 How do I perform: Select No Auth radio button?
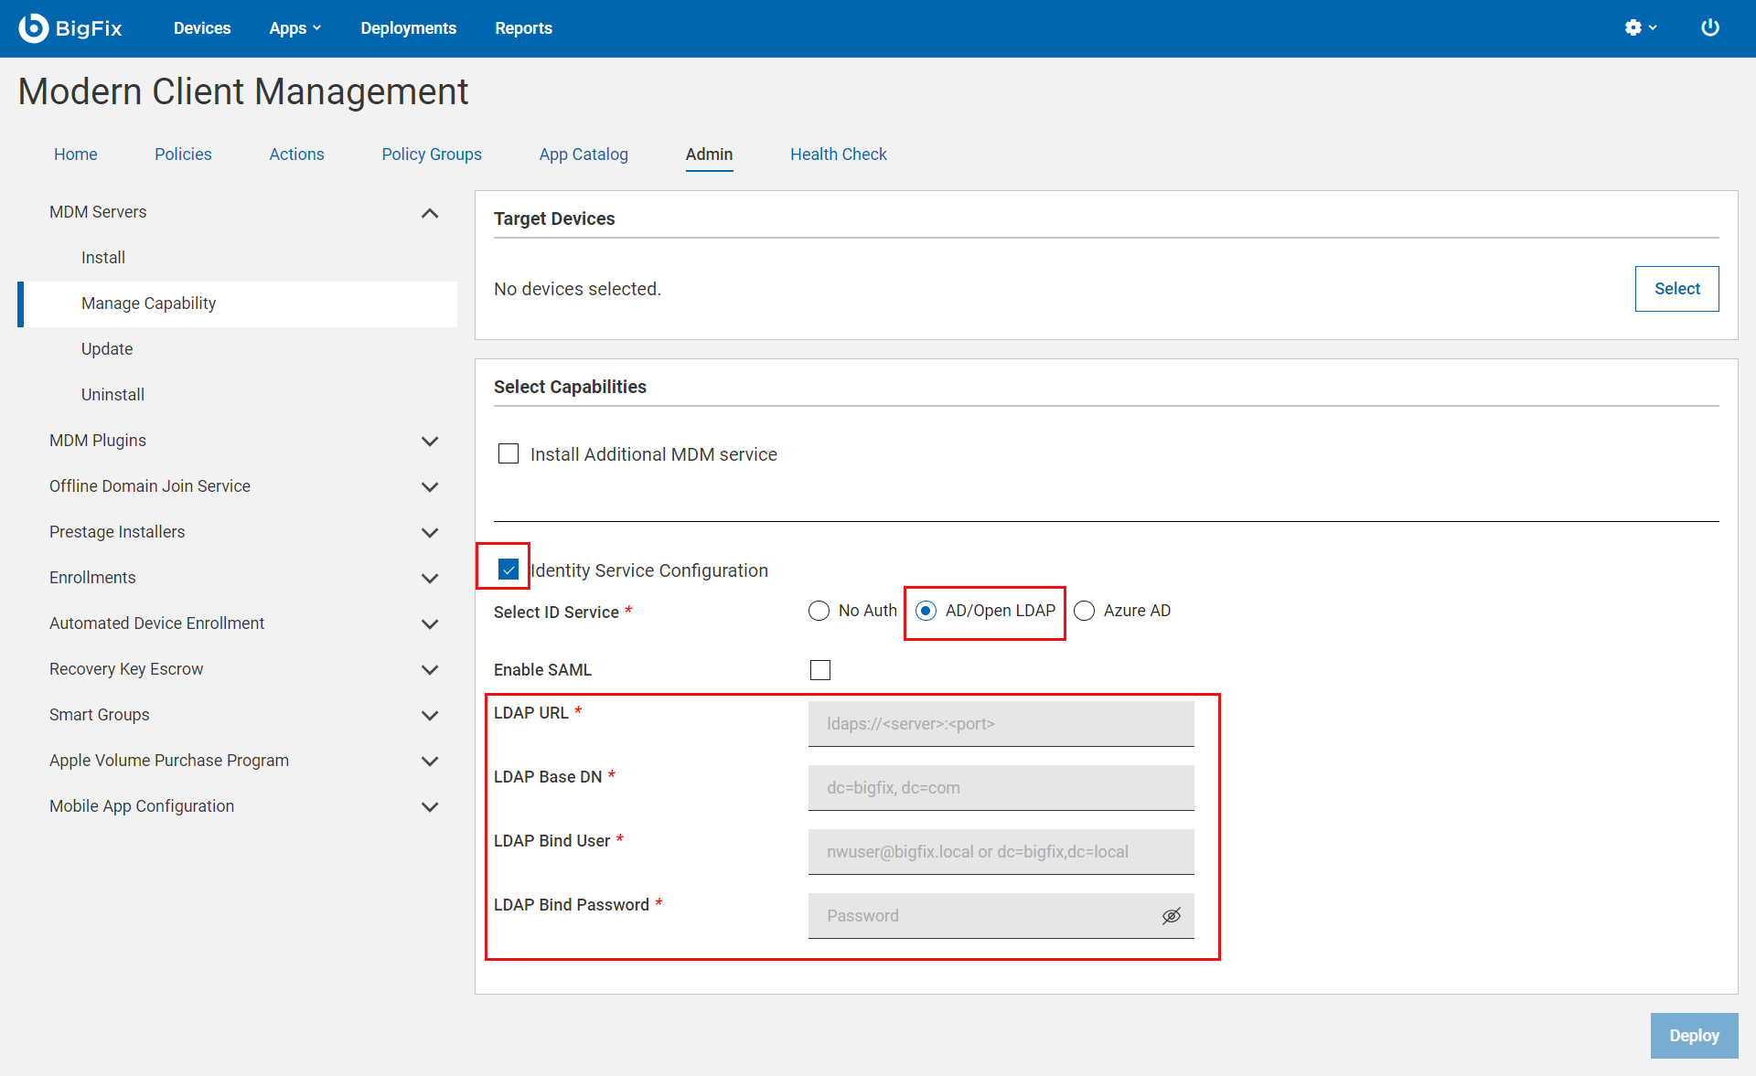tap(819, 611)
